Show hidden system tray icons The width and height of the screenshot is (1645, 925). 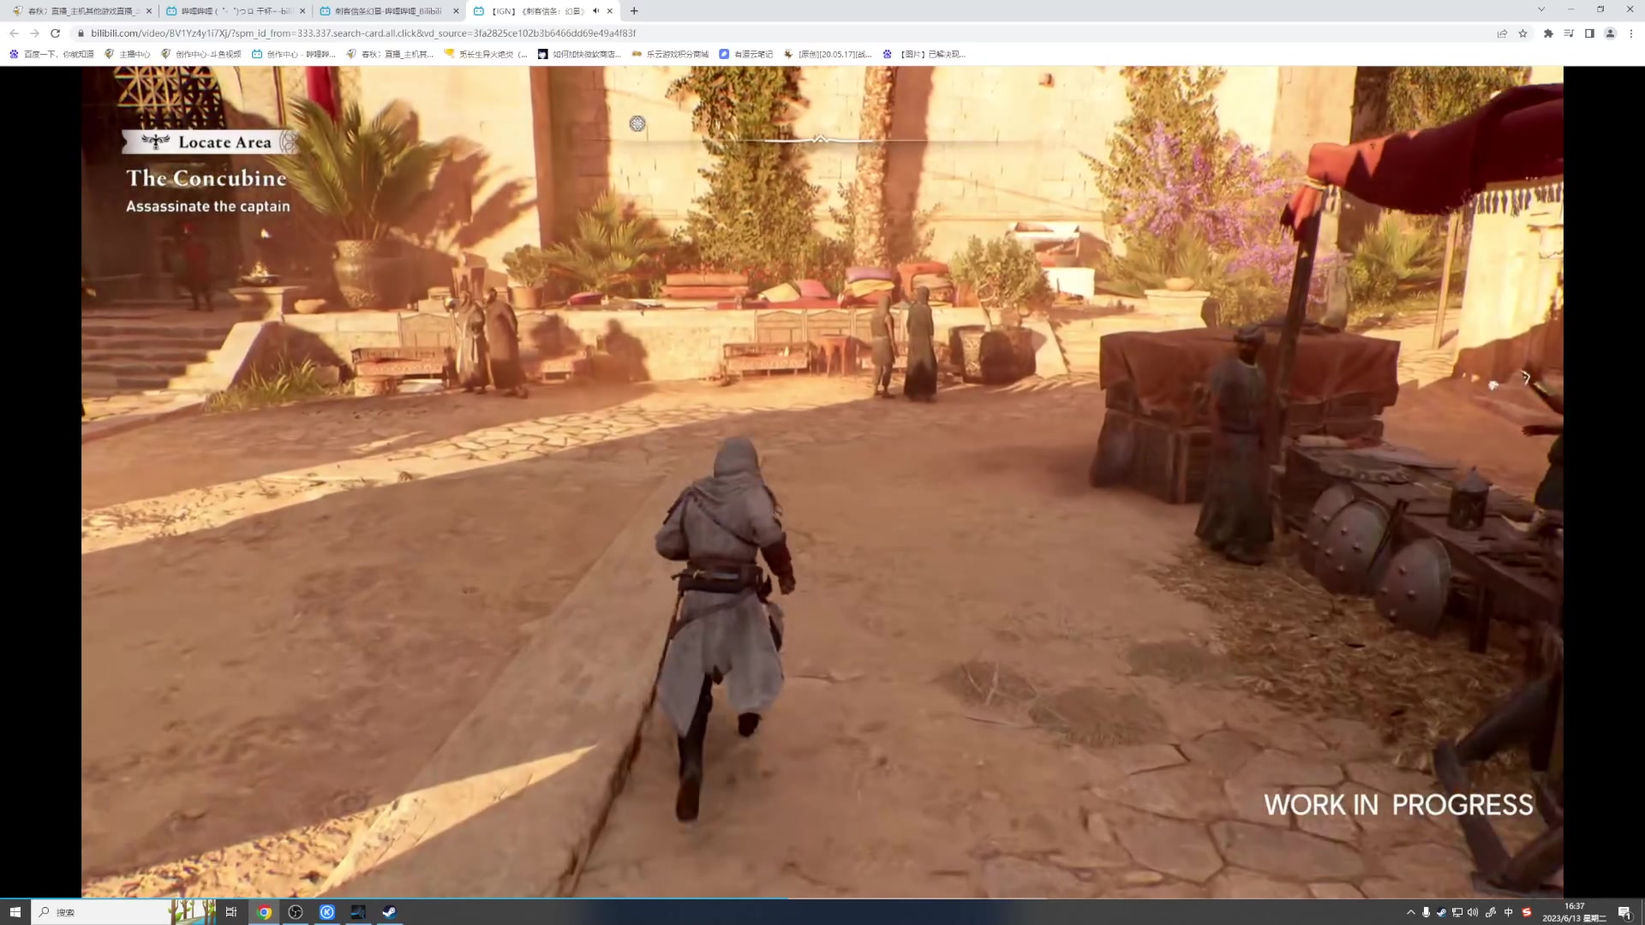point(1410,912)
